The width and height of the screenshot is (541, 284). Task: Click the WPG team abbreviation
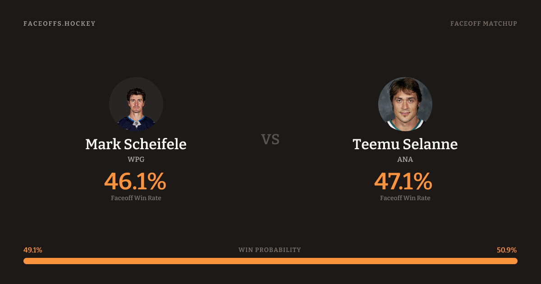136,159
